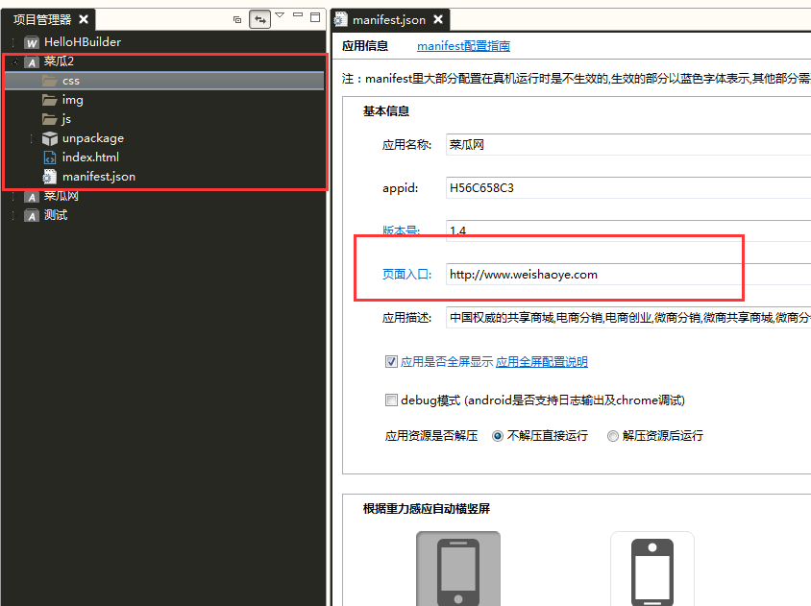Select the unpackage folder name

pyautogui.click(x=93, y=138)
